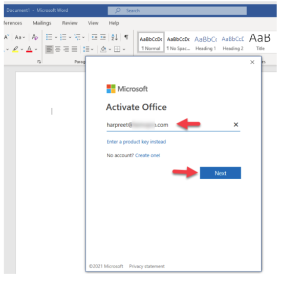
Task: Toggle the Show/Hide paragraph marks icon
Action: pos(126,37)
